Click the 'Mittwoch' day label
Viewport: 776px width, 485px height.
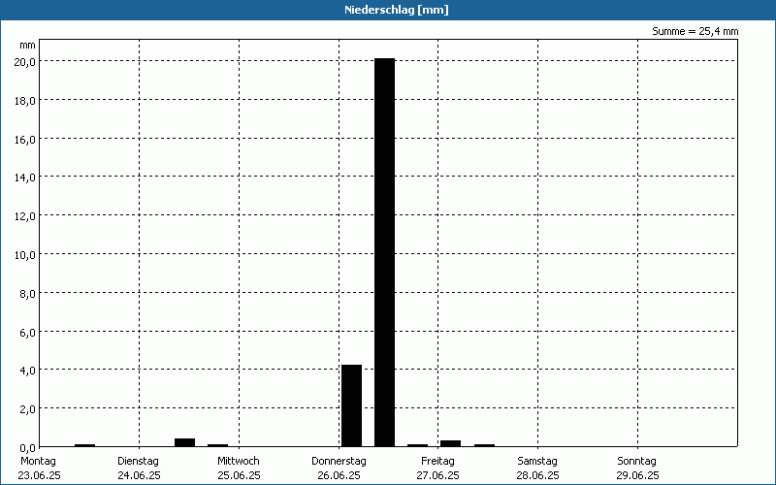click(x=238, y=462)
